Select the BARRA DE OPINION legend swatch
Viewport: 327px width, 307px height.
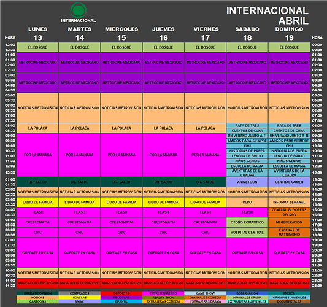pos(37,293)
